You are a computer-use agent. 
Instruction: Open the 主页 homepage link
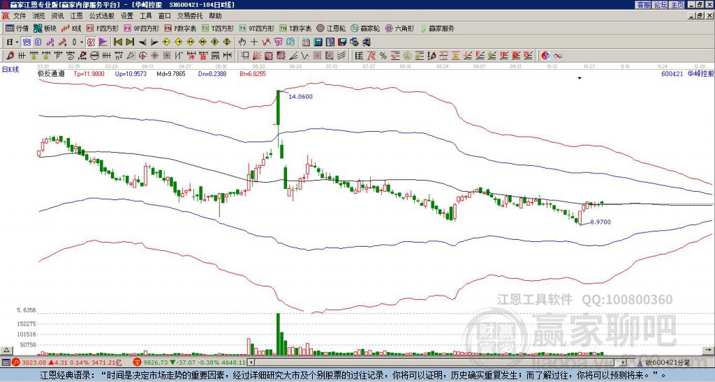tap(677, 5)
